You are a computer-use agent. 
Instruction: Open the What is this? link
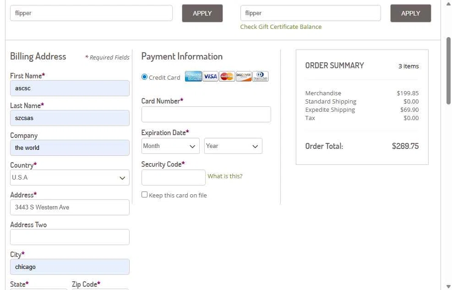[225, 176]
